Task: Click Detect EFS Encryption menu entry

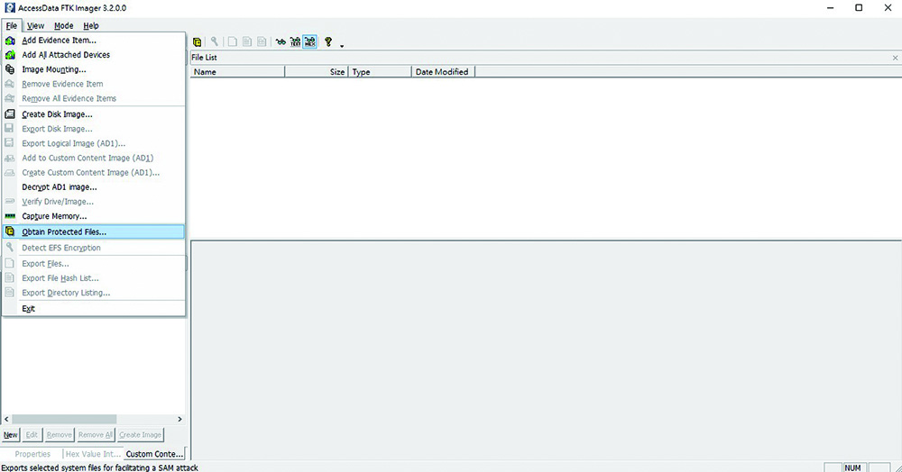Action: (x=94, y=248)
